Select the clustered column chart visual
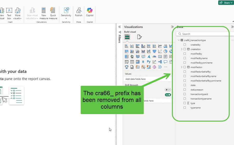Viewport: 234px width, 145px height. coord(143,46)
